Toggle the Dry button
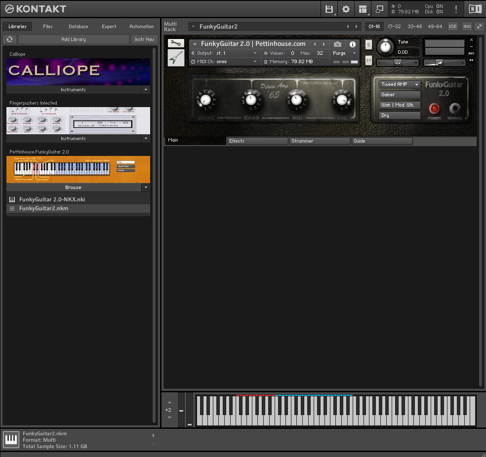This screenshot has width=486, height=457. [400, 115]
